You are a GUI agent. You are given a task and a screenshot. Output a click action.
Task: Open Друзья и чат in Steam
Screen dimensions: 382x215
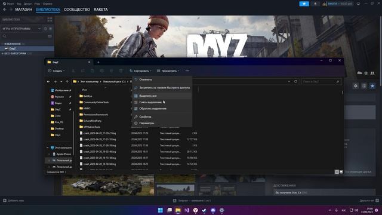pos(369,201)
